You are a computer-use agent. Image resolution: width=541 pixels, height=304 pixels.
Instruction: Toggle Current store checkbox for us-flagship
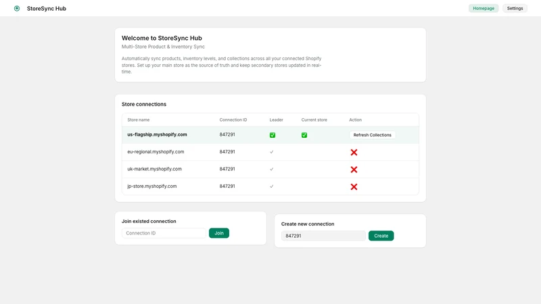click(304, 135)
